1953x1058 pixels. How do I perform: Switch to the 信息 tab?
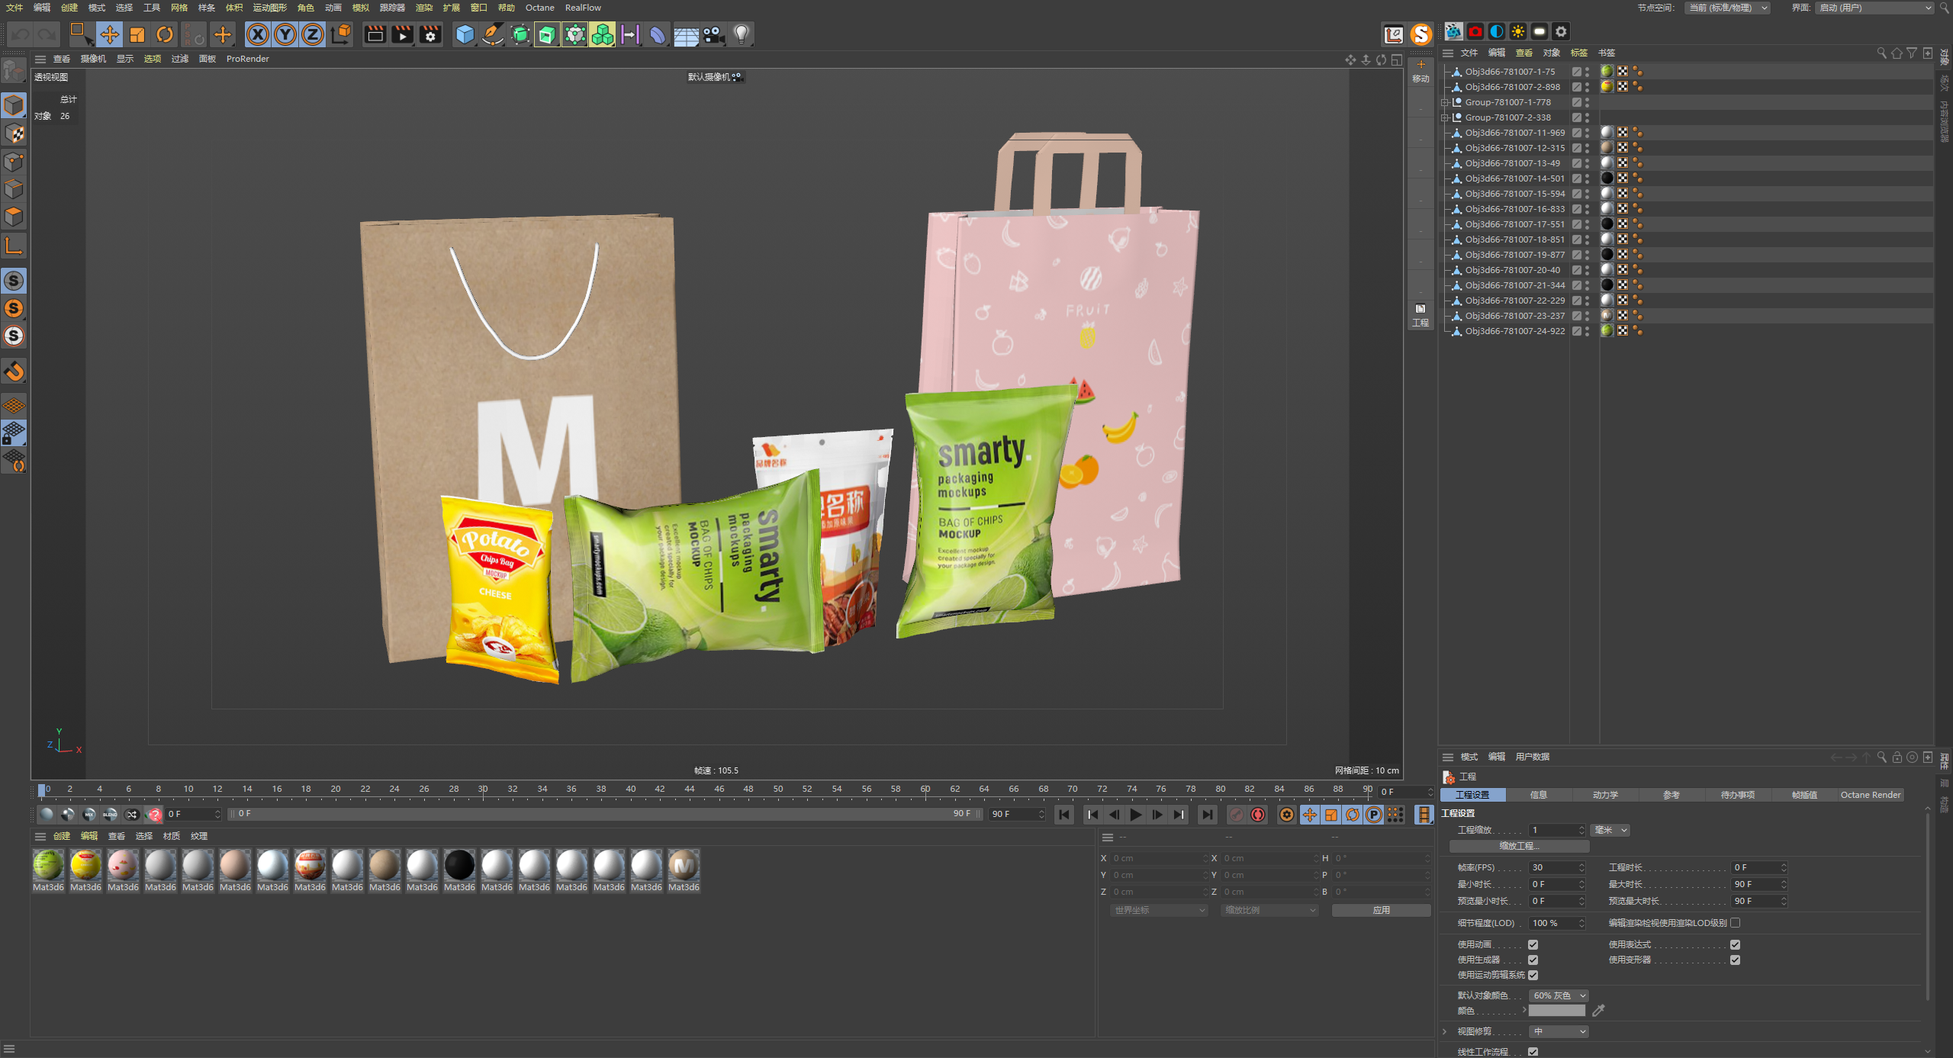1539,795
